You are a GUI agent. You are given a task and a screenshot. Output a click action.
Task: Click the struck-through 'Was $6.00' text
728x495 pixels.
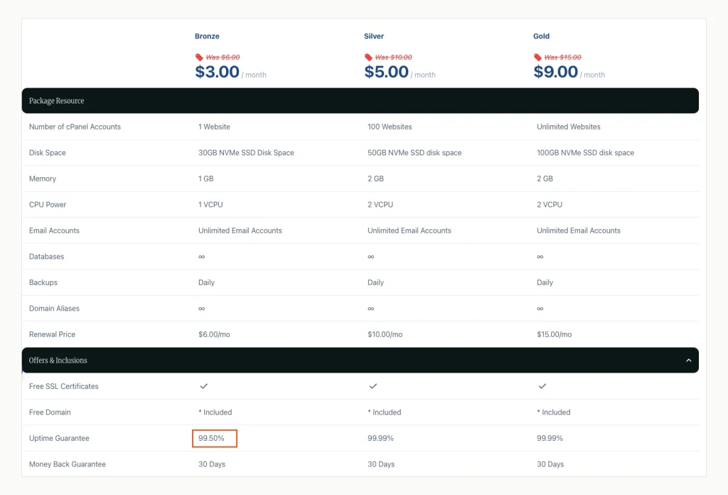tap(223, 57)
